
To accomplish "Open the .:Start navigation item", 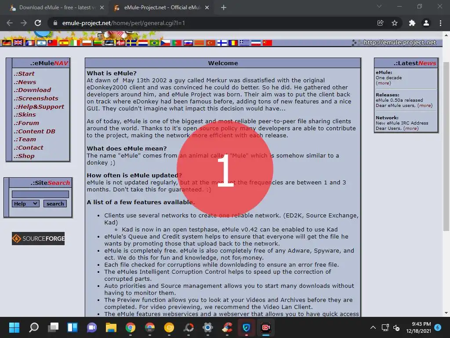I will (24, 73).
